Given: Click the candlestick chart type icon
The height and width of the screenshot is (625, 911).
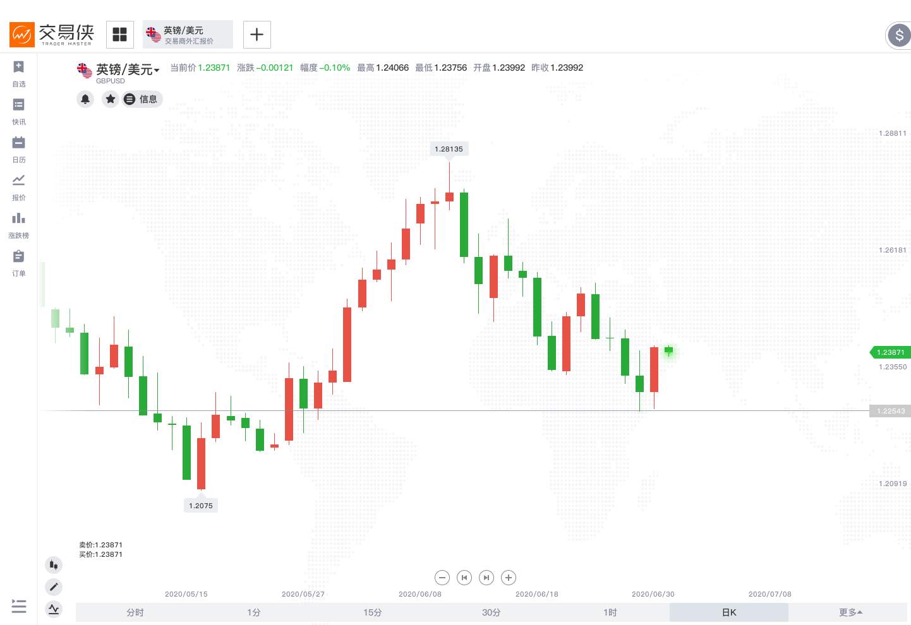Looking at the screenshot, I should click(x=54, y=565).
